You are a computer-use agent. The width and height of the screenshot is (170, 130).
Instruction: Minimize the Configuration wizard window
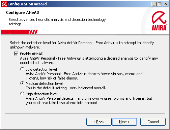(154, 4)
